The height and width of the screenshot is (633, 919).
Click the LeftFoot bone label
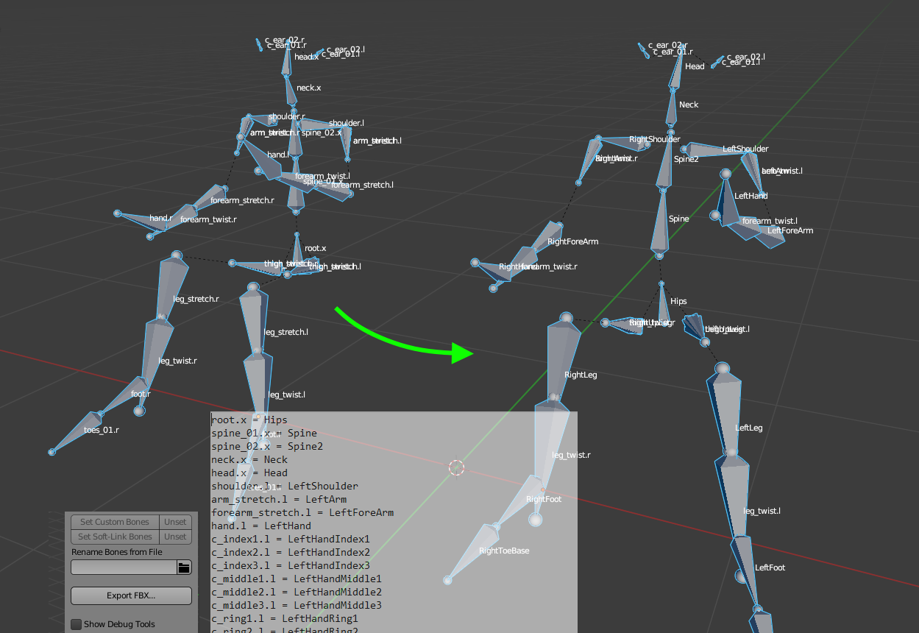click(770, 567)
